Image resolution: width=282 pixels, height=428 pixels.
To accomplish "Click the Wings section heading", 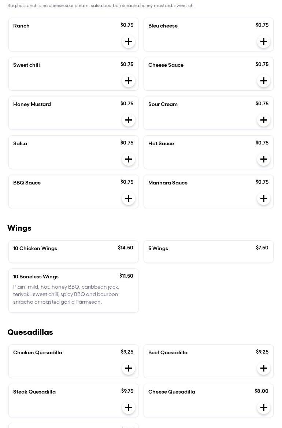I will (x=19, y=228).
